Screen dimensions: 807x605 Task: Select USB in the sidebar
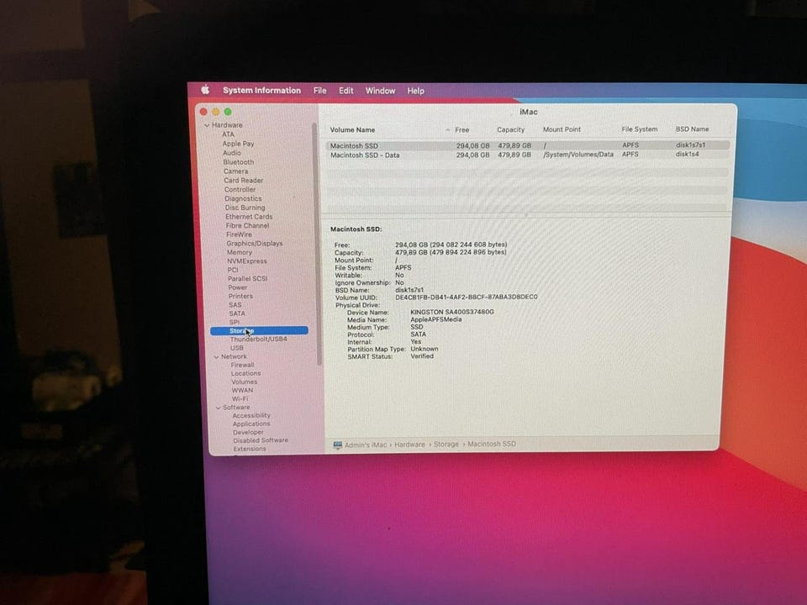click(237, 348)
